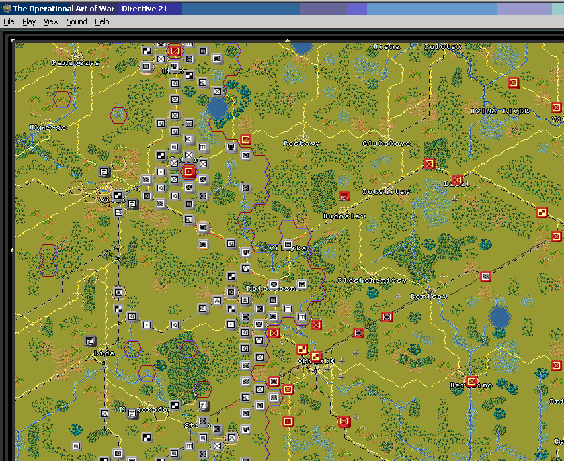Select grey unit covering Molodeczno label

[274, 285]
